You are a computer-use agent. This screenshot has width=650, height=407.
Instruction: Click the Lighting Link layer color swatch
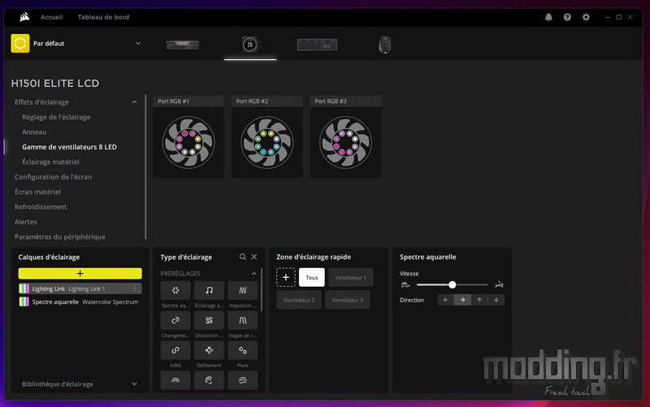pos(24,288)
